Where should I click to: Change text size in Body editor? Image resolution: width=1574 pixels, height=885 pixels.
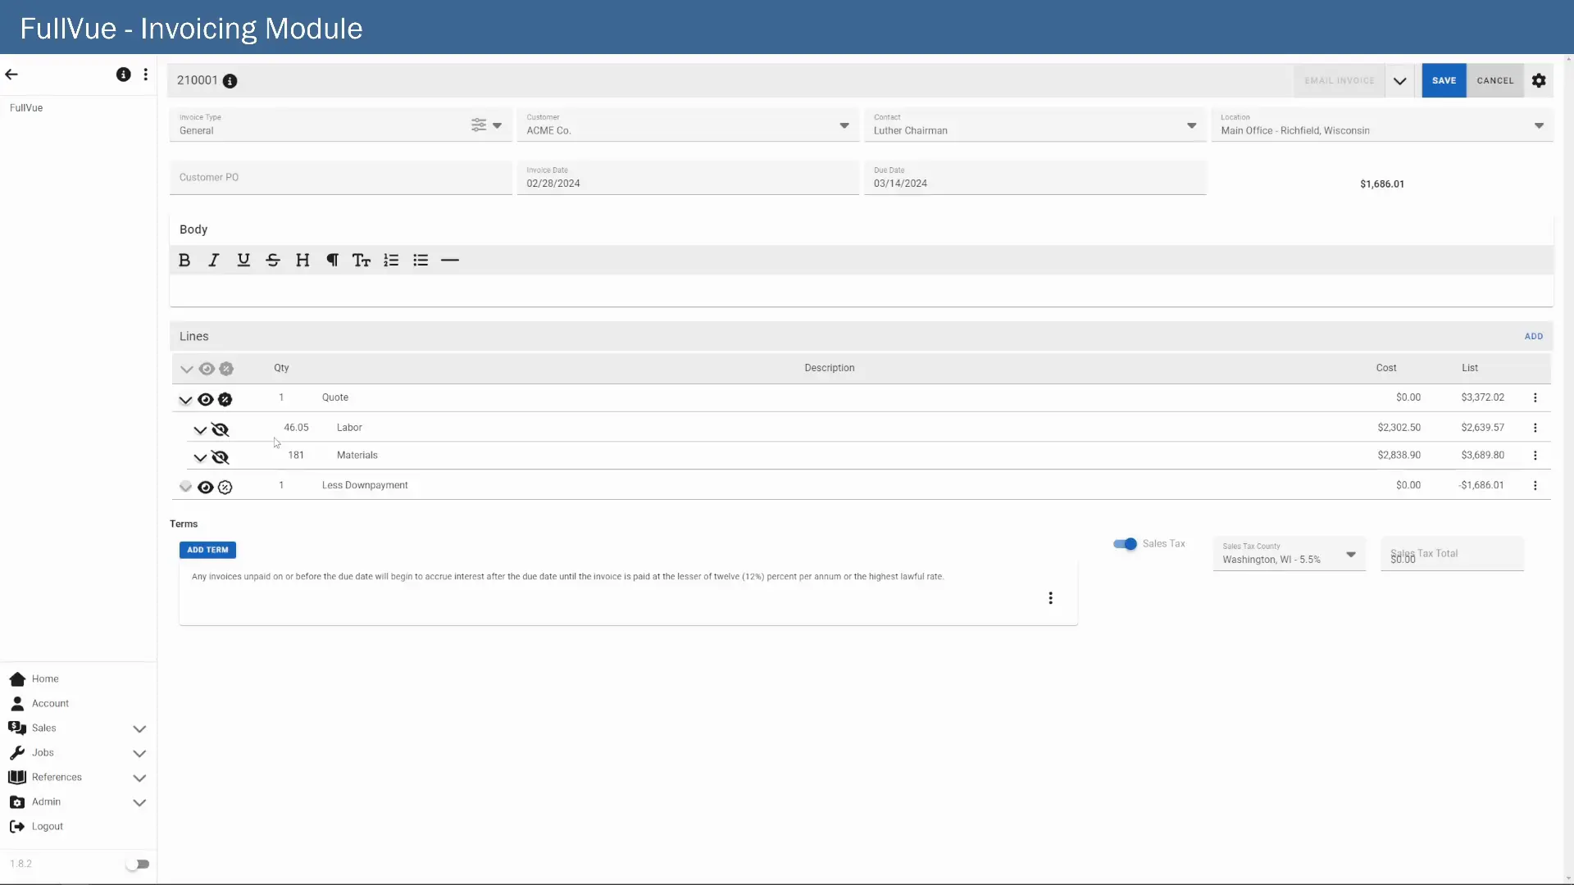pos(362,261)
